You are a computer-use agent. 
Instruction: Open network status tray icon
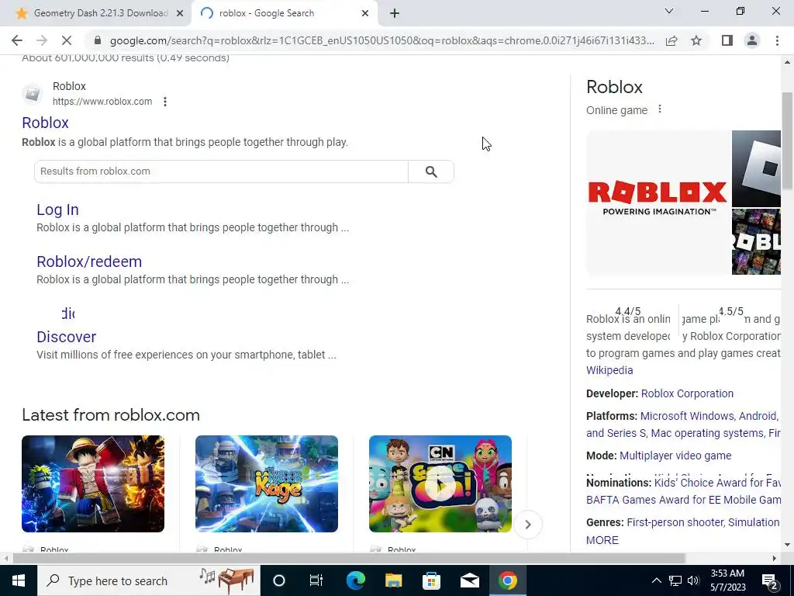[675, 580]
